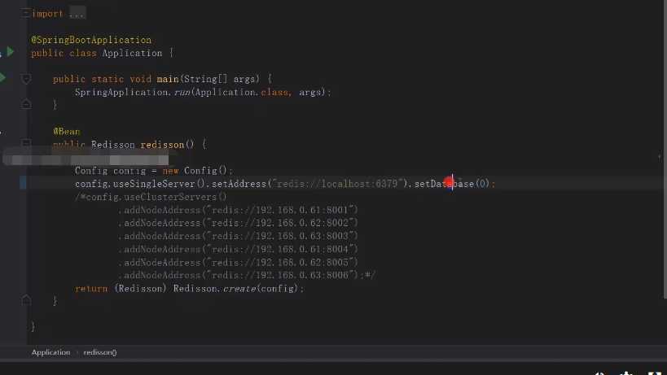Viewport: 667px width, 375px height.
Task: Click addNodeAddress line with 192.168.0.61:8001
Action: click(x=238, y=210)
